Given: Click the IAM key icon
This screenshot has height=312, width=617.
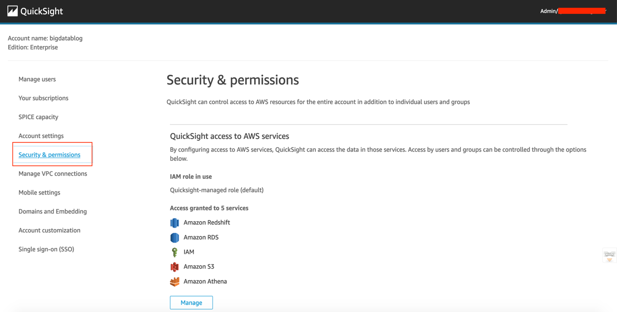Looking at the screenshot, I should [x=175, y=252].
